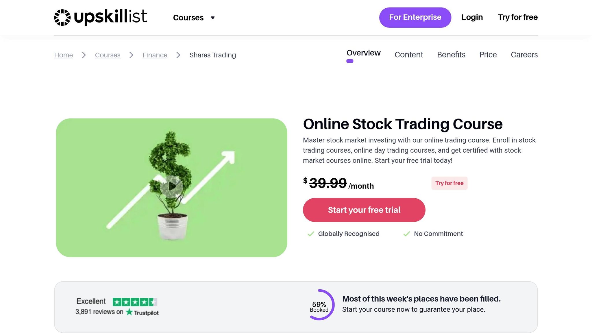Play the course preview video

click(172, 186)
